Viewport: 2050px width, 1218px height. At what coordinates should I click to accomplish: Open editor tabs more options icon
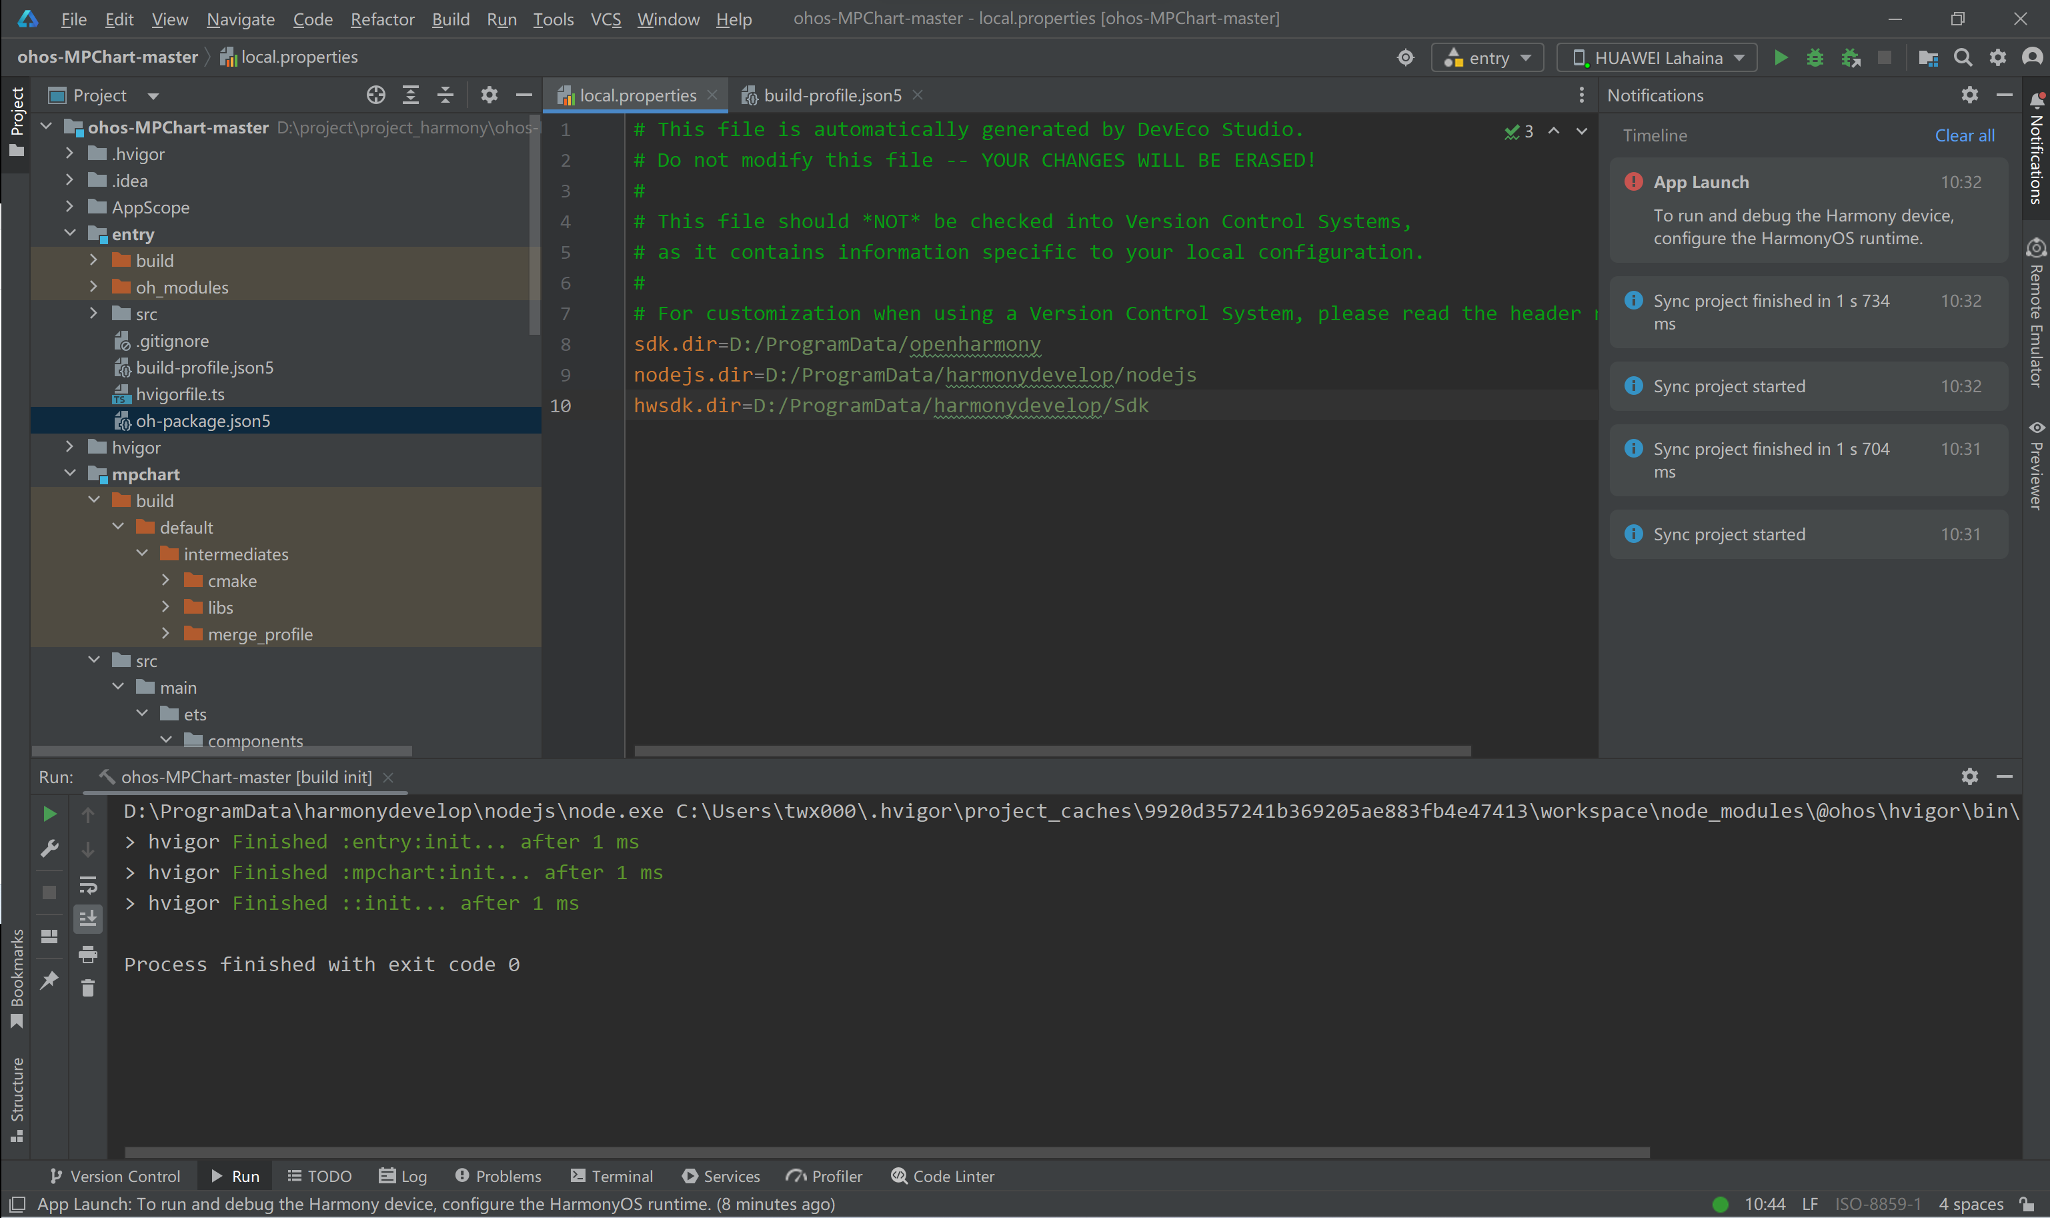click(1581, 95)
